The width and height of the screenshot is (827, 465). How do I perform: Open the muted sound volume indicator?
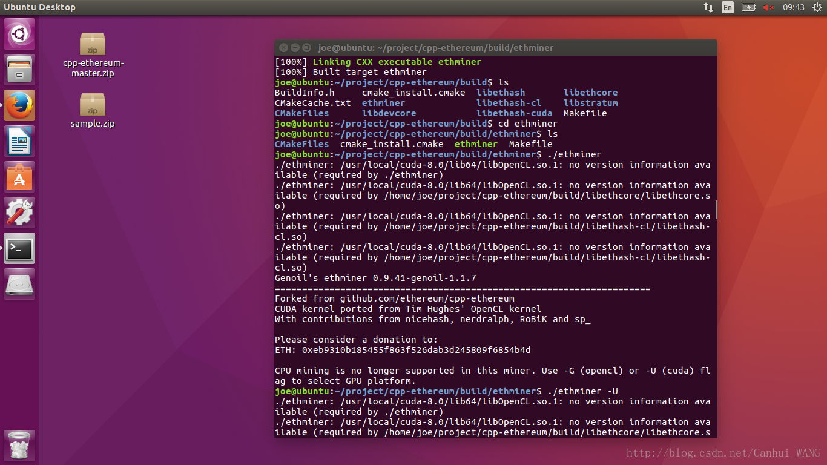768,7
